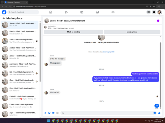Focus the Search Facebook box
The height and width of the screenshot is (123, 165).
point(23,12)
